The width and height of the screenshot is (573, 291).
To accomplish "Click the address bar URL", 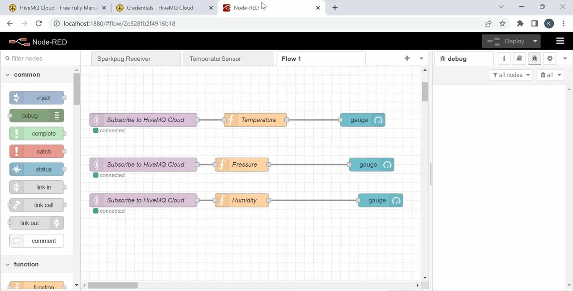I will click(x=120, y=23).
